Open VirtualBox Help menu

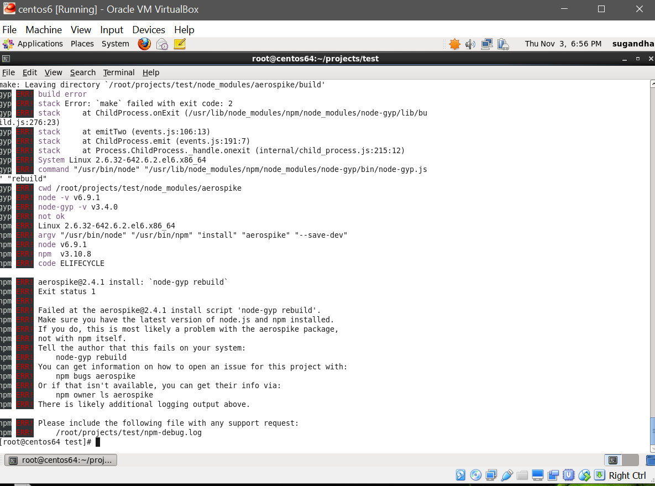184,30
